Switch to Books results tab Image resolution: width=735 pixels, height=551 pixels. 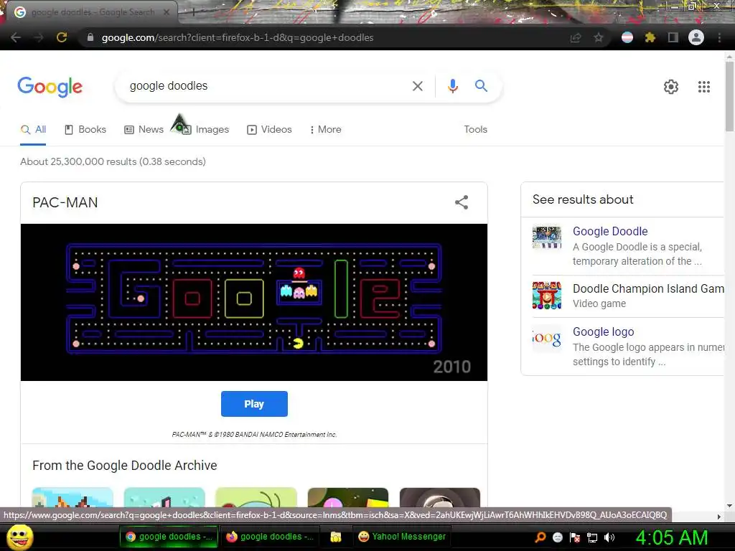click(x=85, y=129)
